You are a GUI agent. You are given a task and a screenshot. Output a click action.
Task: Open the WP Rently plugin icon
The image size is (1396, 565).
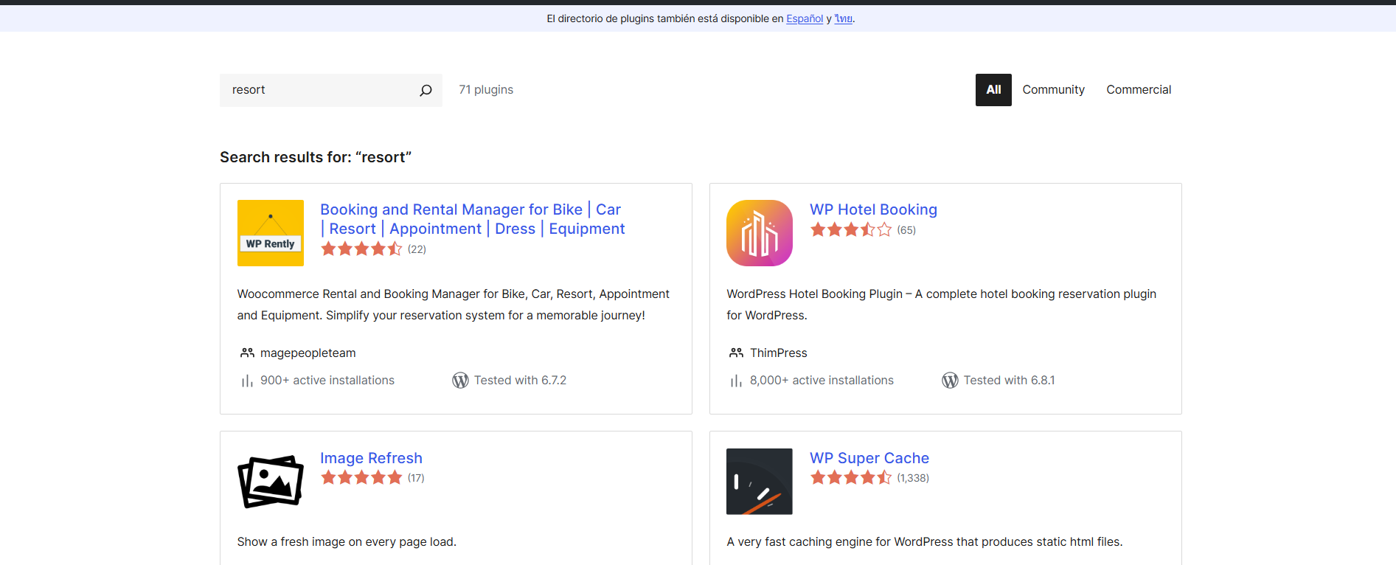coord(271,233)
